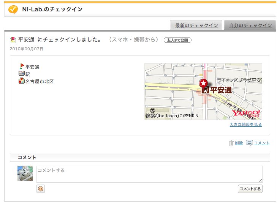Image resolution: width=277 pixels, height=205 pixels.
Task: Click the red star pin on map
Action: tap(204, 83)
